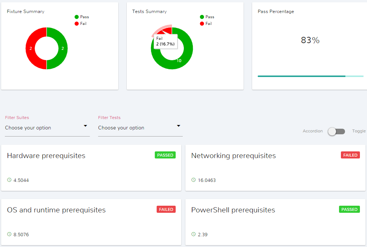
Task: Expand the Networking prerequisites suite
Action: 233,156
